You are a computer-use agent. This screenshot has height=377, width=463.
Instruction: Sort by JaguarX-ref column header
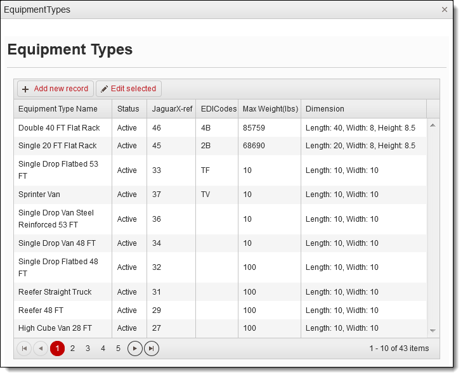pos(172,109)
